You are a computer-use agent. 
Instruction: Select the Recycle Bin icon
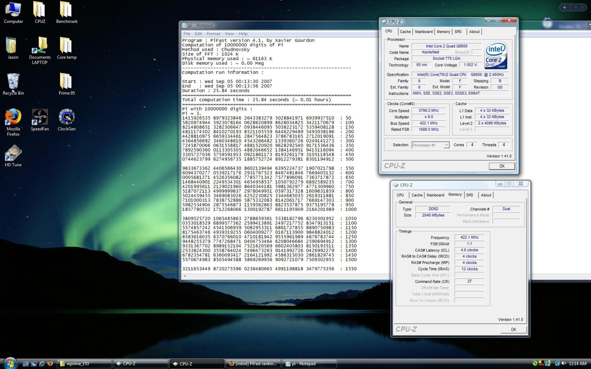13,84
